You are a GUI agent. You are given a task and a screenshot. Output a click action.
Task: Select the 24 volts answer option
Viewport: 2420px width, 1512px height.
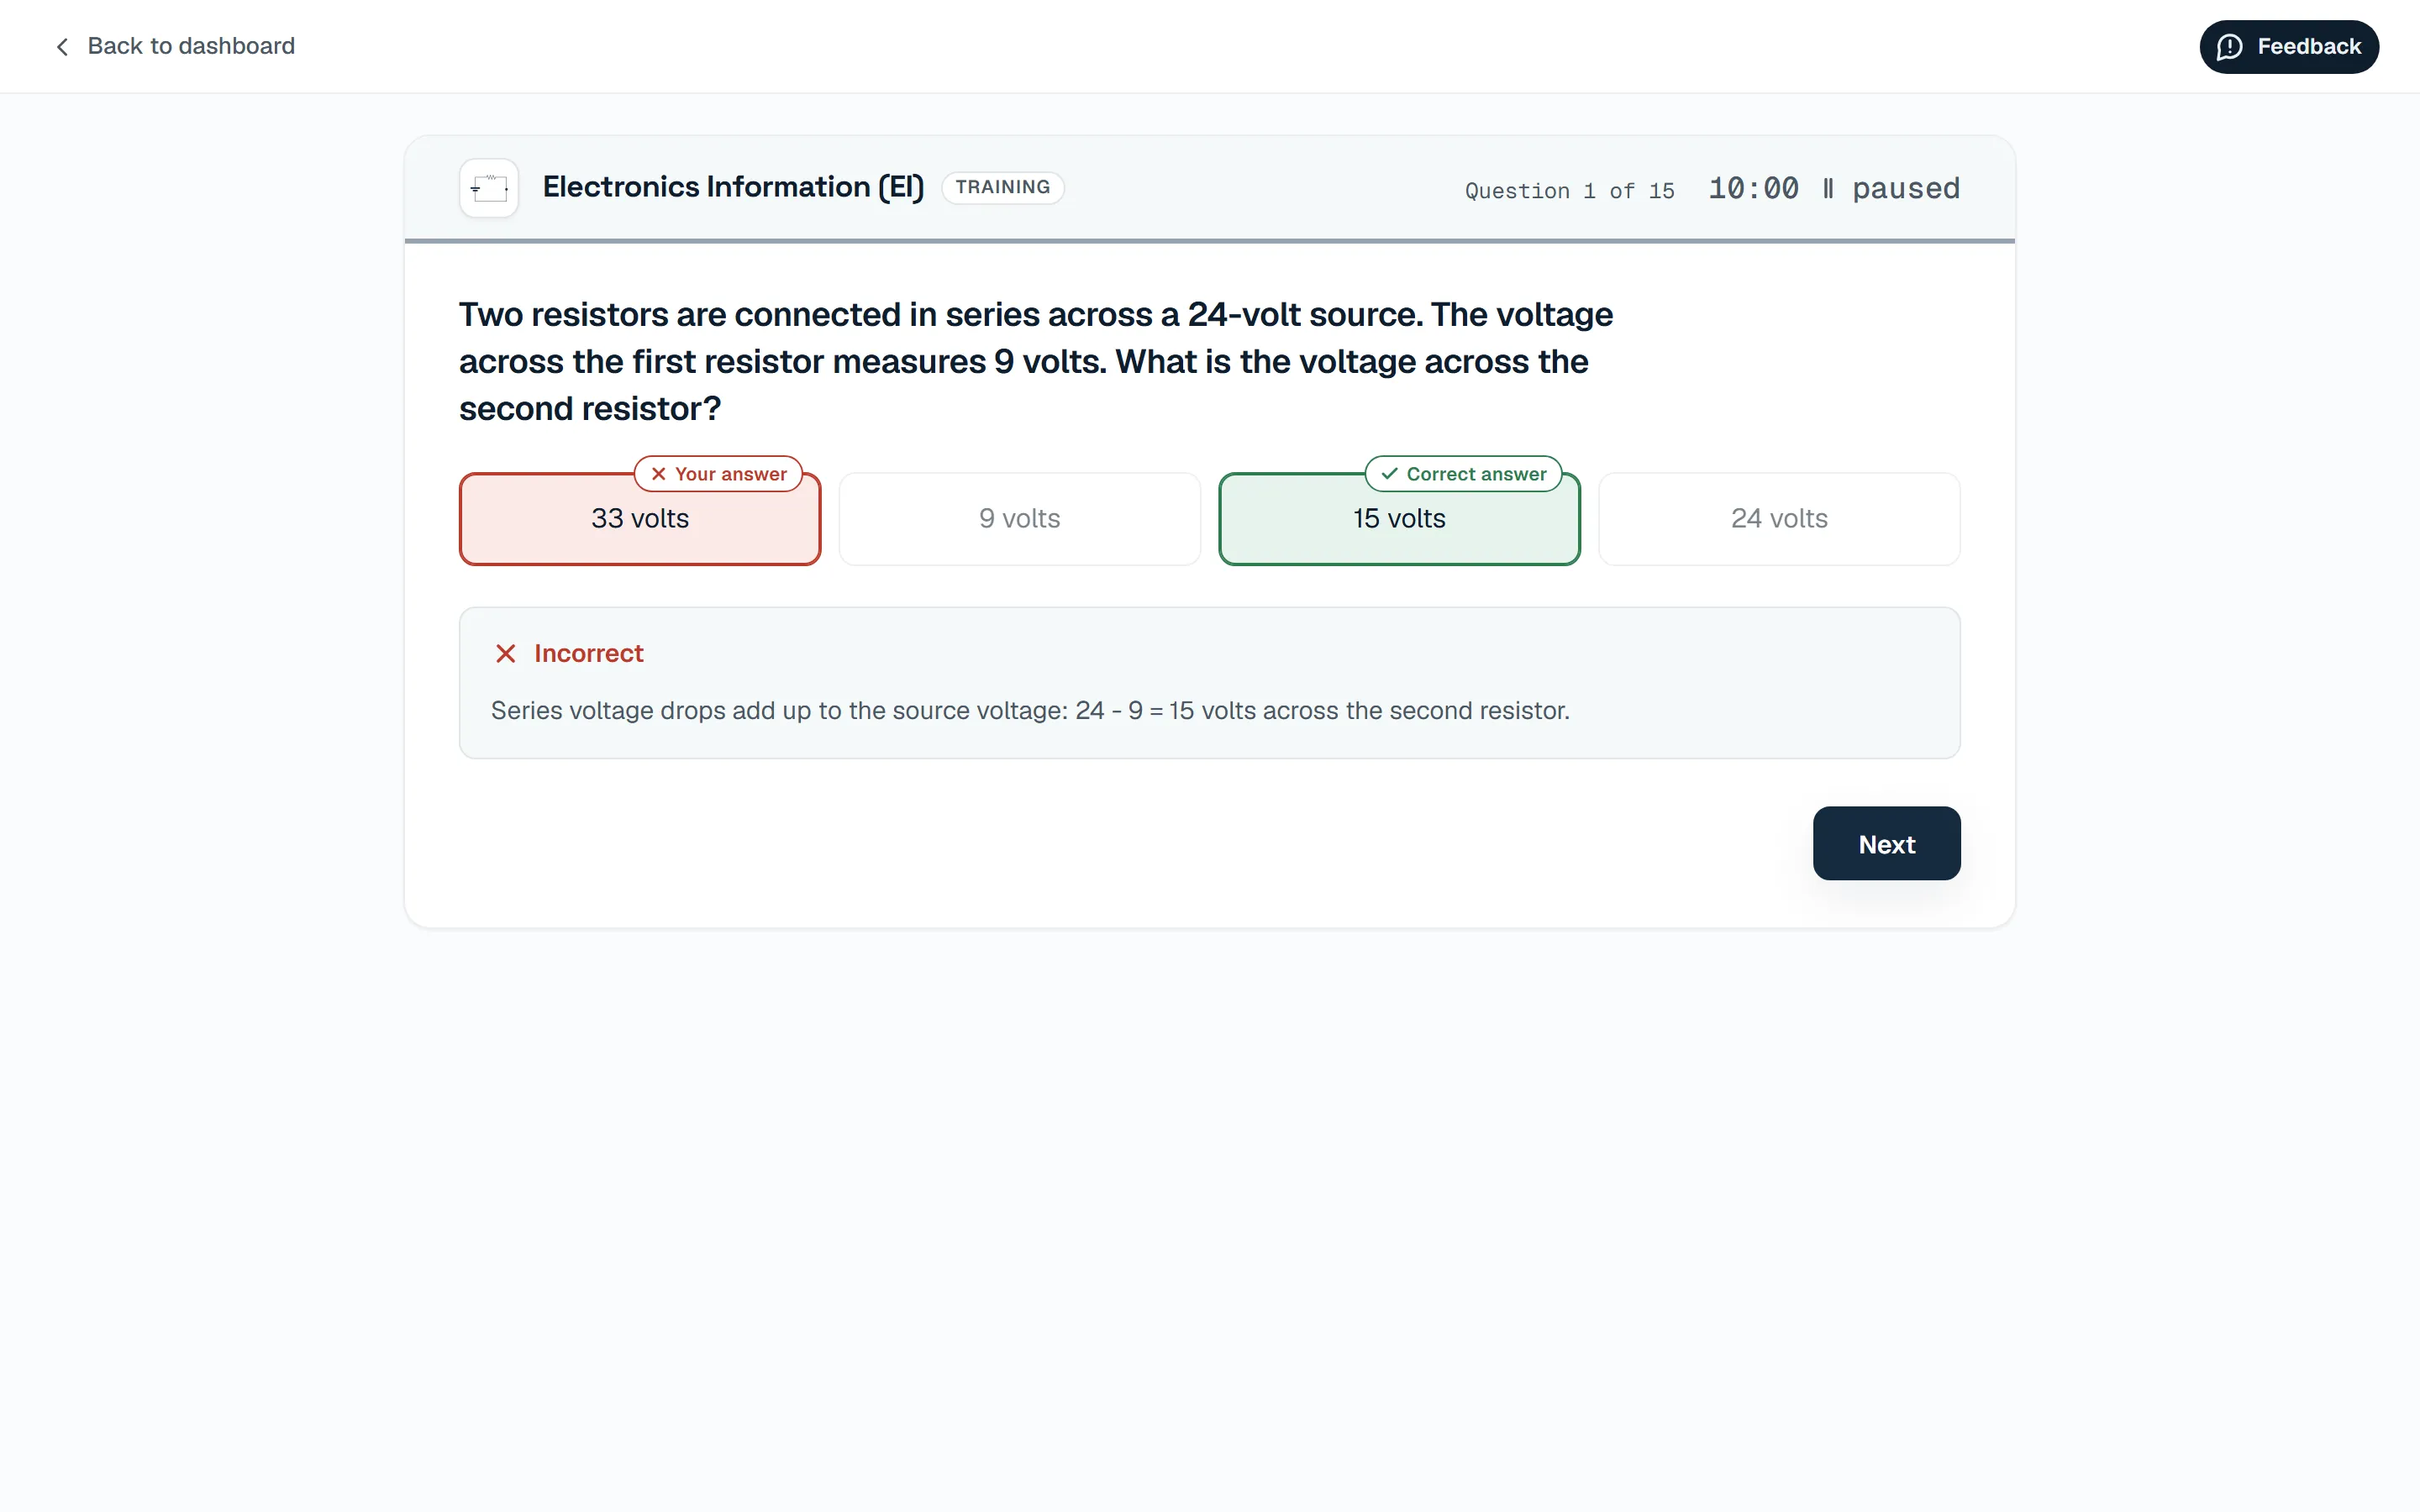1779,519
